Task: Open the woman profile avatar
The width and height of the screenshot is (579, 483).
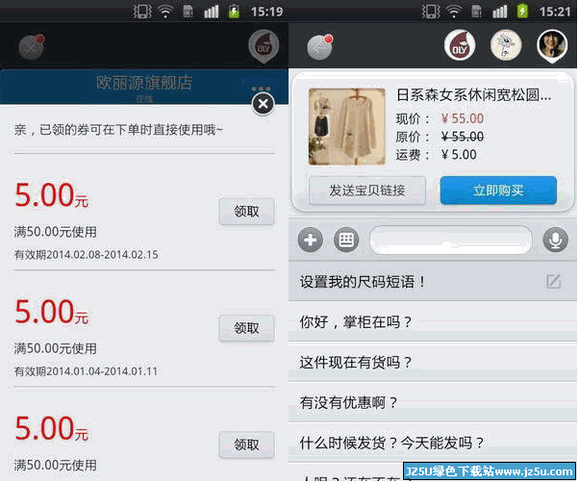Action: (x=551, y=45)
